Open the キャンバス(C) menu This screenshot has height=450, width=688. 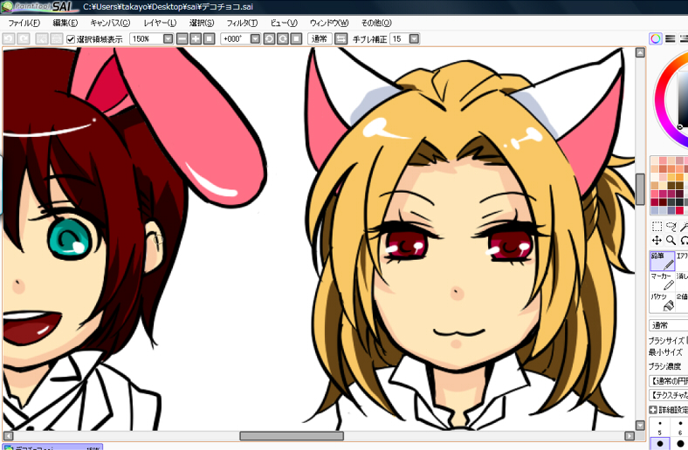click(110, 23)
